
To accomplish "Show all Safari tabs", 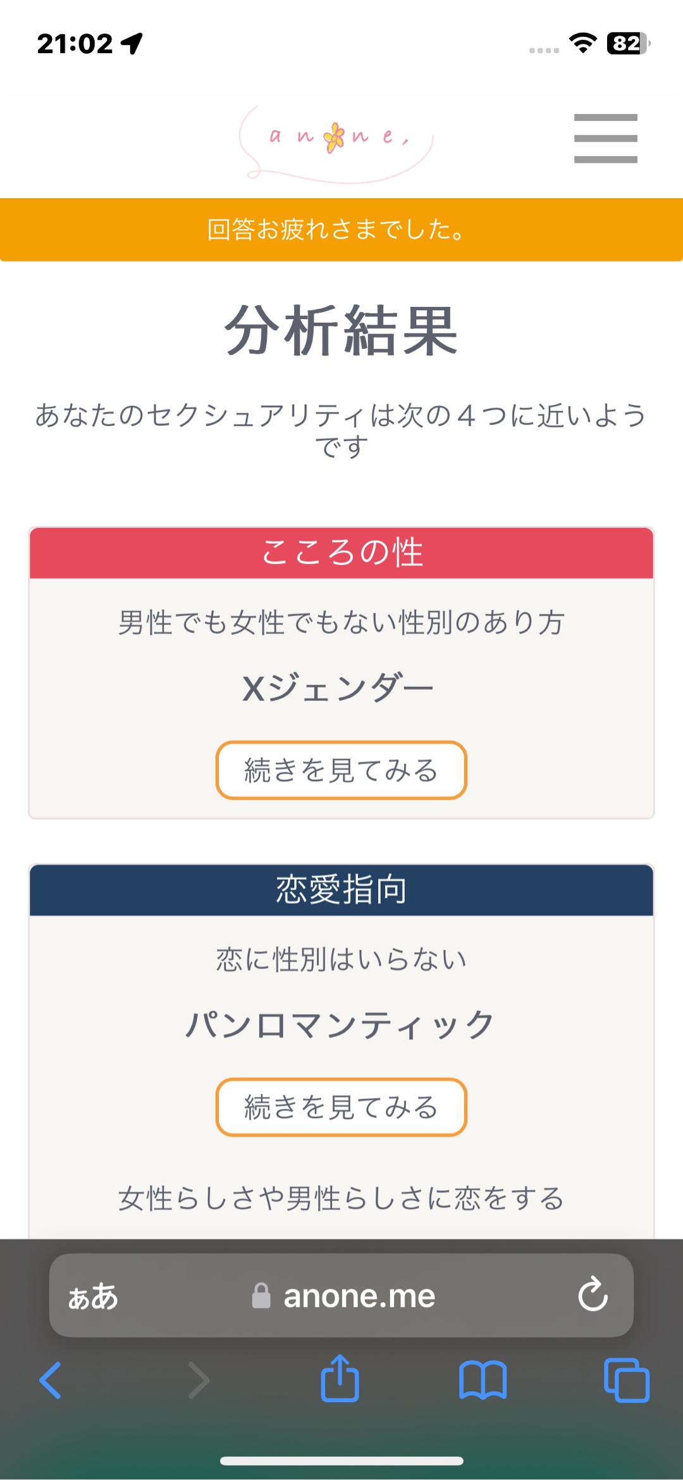I will point(626,1380).
